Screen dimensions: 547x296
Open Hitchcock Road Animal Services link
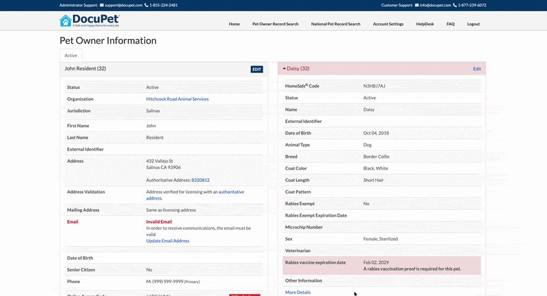tap(177, 99)
